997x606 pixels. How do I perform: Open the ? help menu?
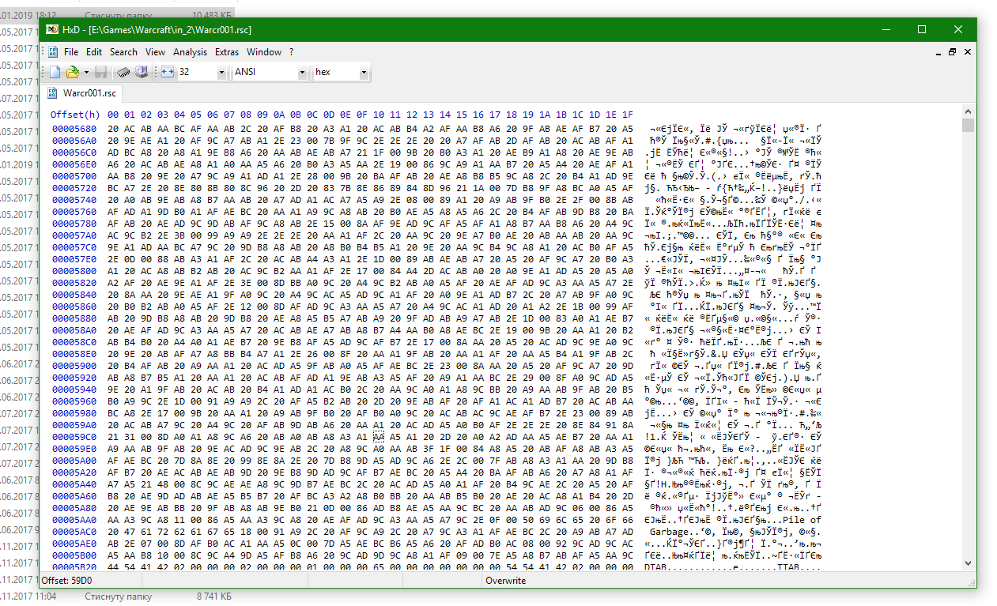[291, 52]
